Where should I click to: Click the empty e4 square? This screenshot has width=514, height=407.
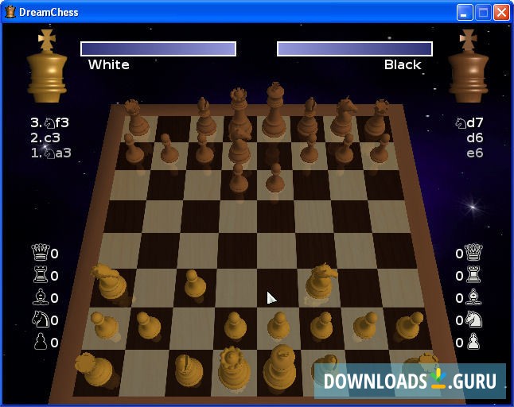tap(276, 250)
